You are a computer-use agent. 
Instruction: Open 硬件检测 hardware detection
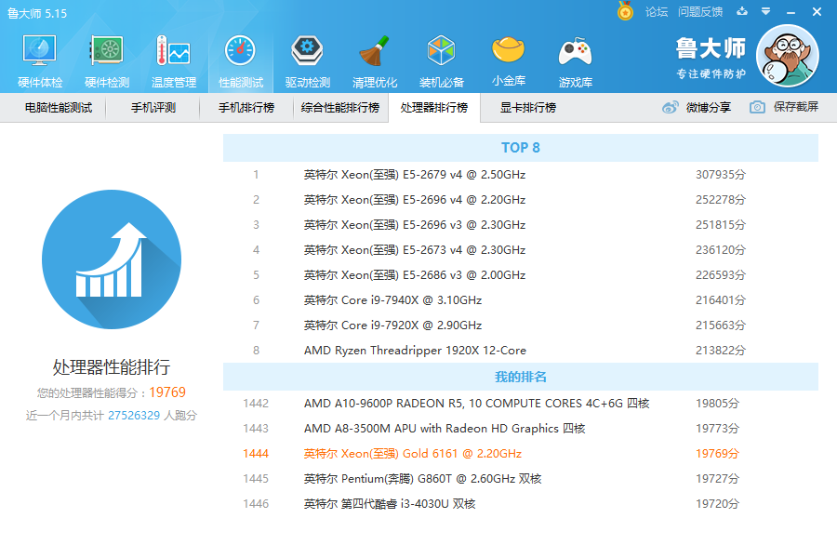(107, 60)
